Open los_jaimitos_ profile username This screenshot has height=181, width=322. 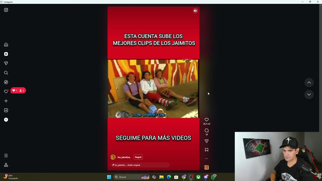[x=124, y=157]
